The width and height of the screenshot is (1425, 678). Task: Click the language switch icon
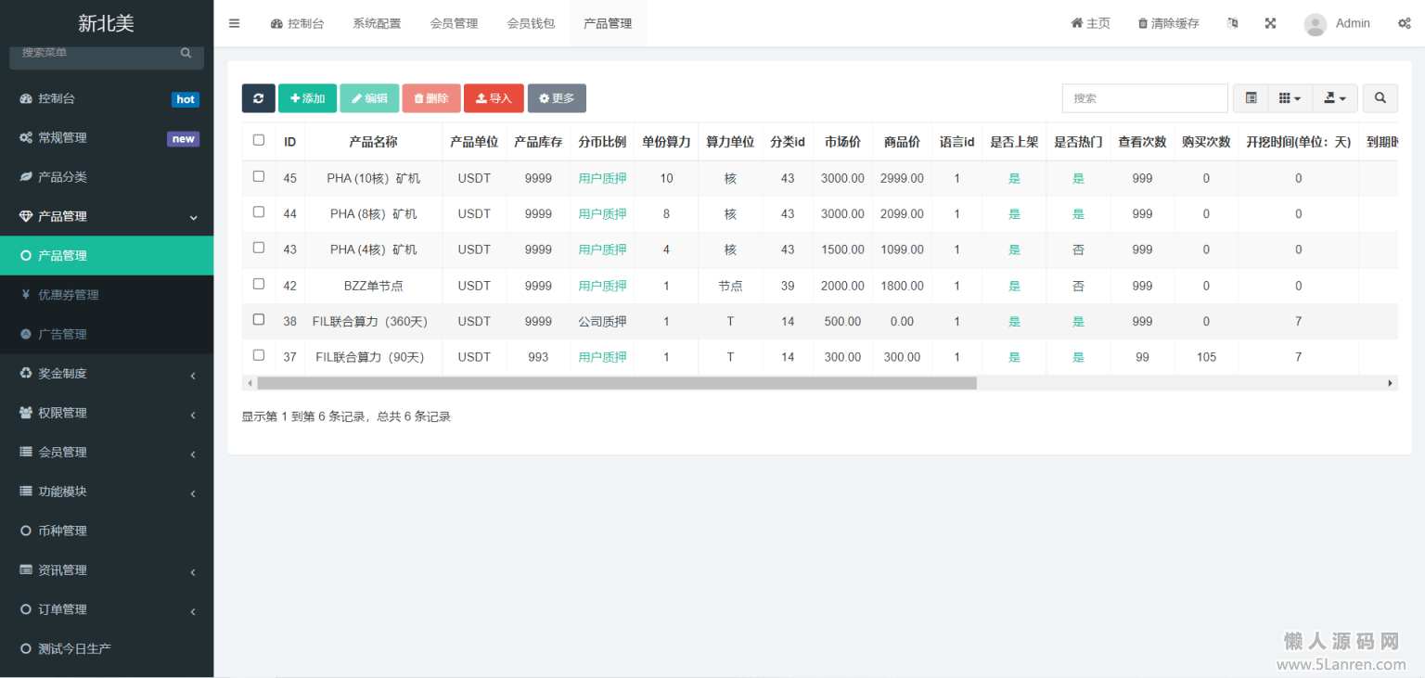click(1232, 23)
